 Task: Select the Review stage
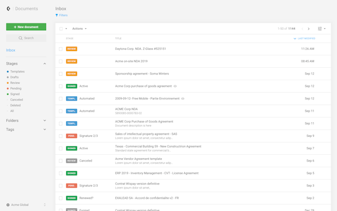(x=15, y=83)
